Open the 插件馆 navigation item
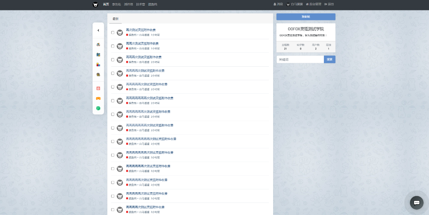 coord(128,4)
